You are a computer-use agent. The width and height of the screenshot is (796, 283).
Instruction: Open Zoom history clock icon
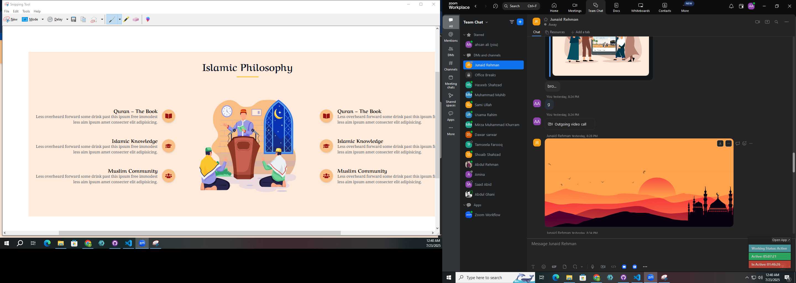pyautogui.click(x=496, y=6)
